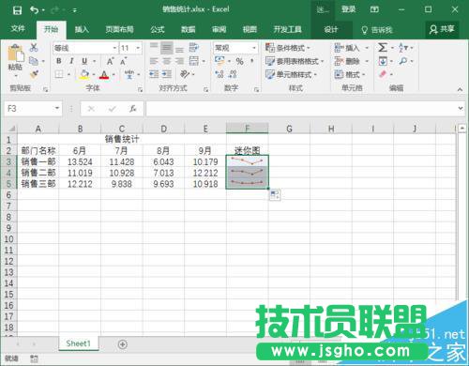
Task: Click Merge and Center icon
Action: pos(194,61)
